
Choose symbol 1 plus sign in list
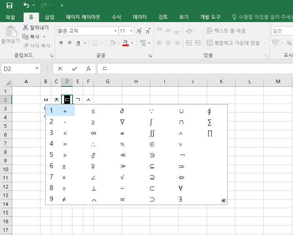pos(60,110)
